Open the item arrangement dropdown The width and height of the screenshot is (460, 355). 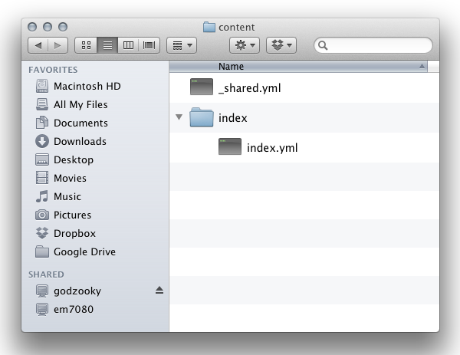(x=182, y=45)
